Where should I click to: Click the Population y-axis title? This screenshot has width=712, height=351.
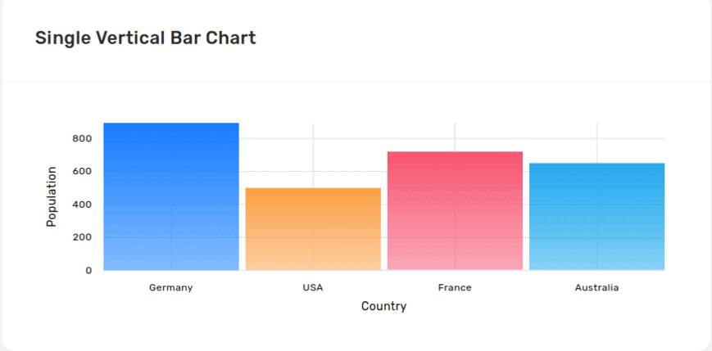pyautogui.click(x=52, y=196)
